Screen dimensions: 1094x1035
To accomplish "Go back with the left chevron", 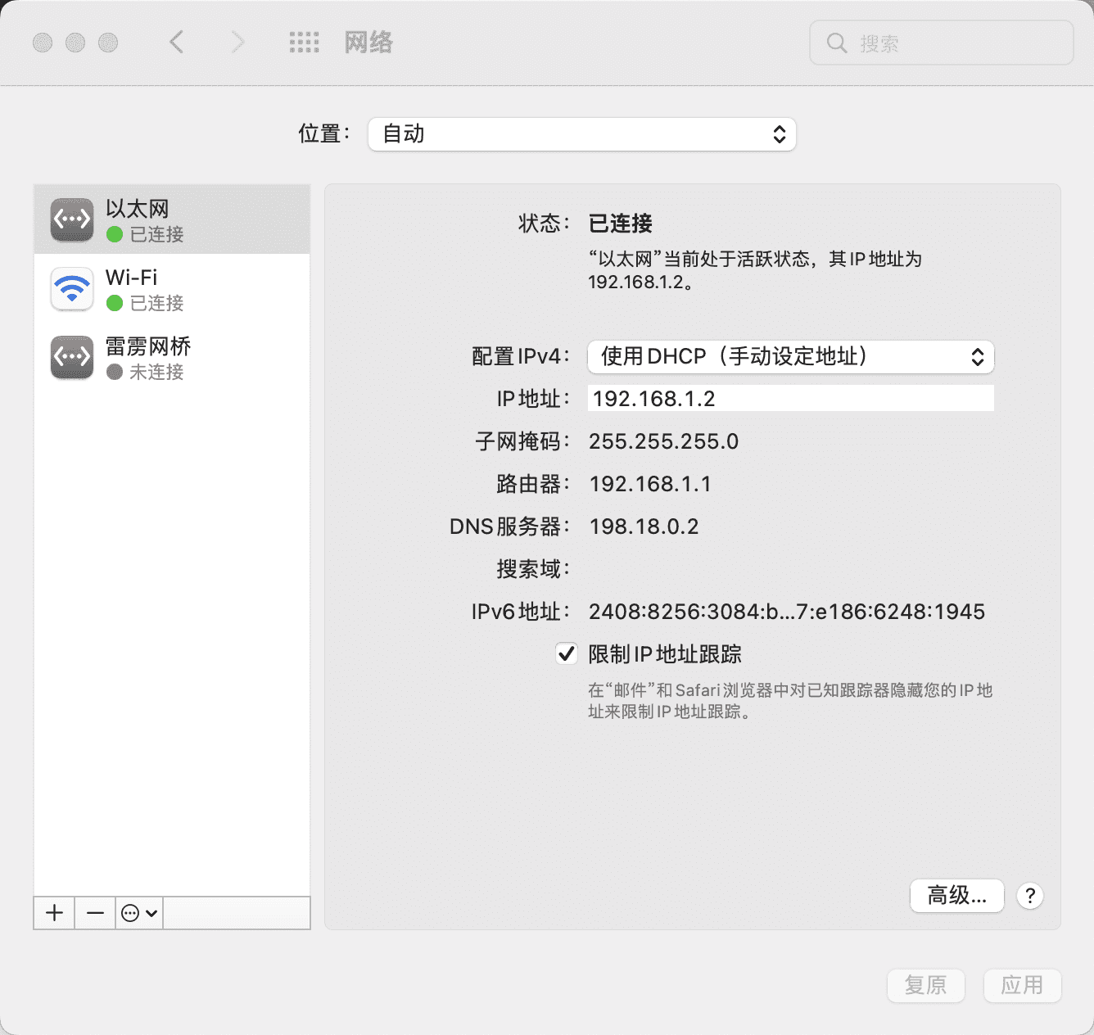I will tap(176, 42).
